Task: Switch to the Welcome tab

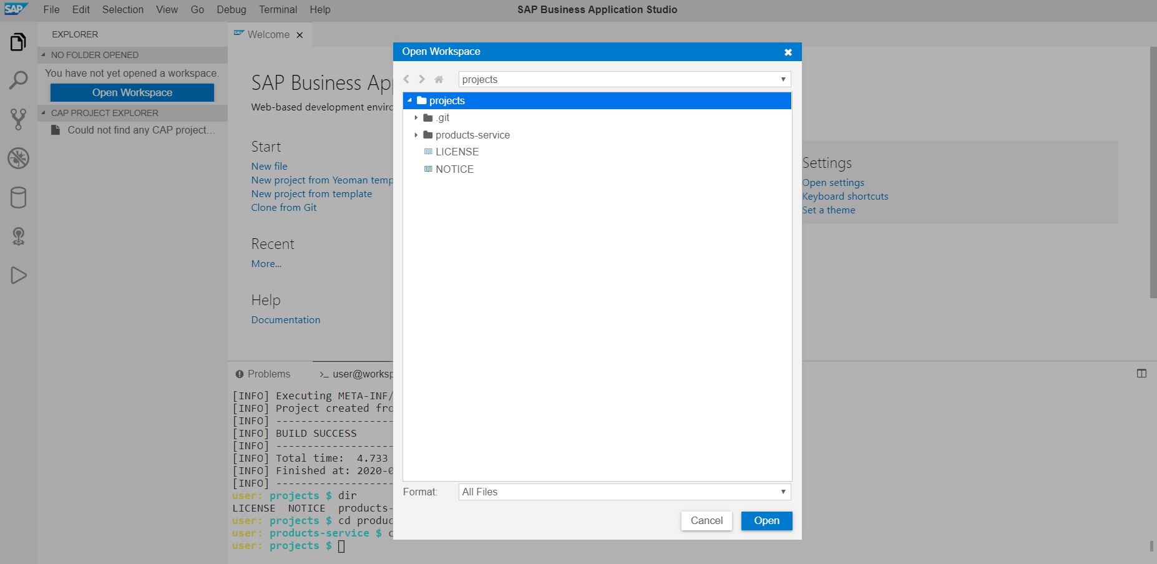Action: (268, 35)
